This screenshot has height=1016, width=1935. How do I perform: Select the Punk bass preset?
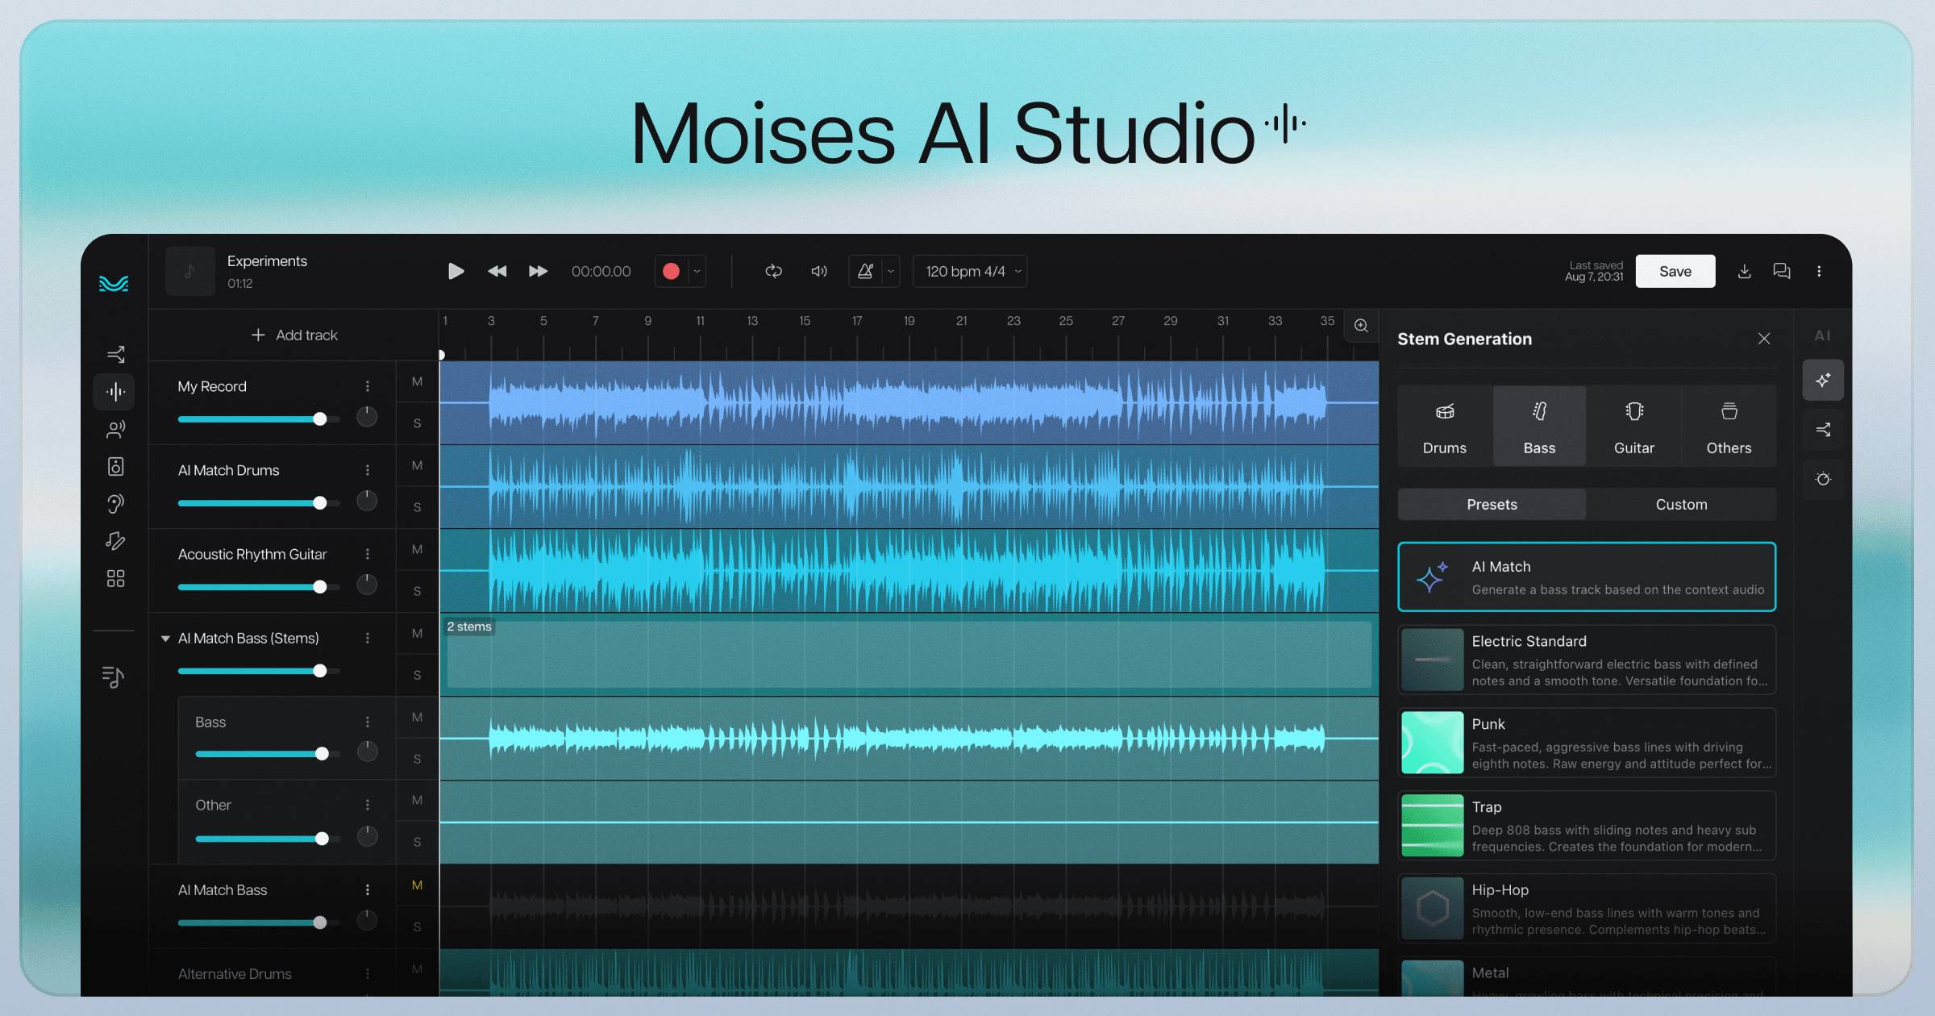pos(1585,742)
